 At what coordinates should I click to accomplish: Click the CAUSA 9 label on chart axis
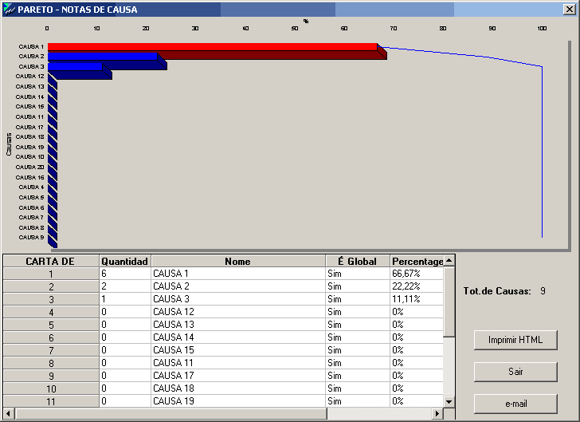click(x=31, y=238)
